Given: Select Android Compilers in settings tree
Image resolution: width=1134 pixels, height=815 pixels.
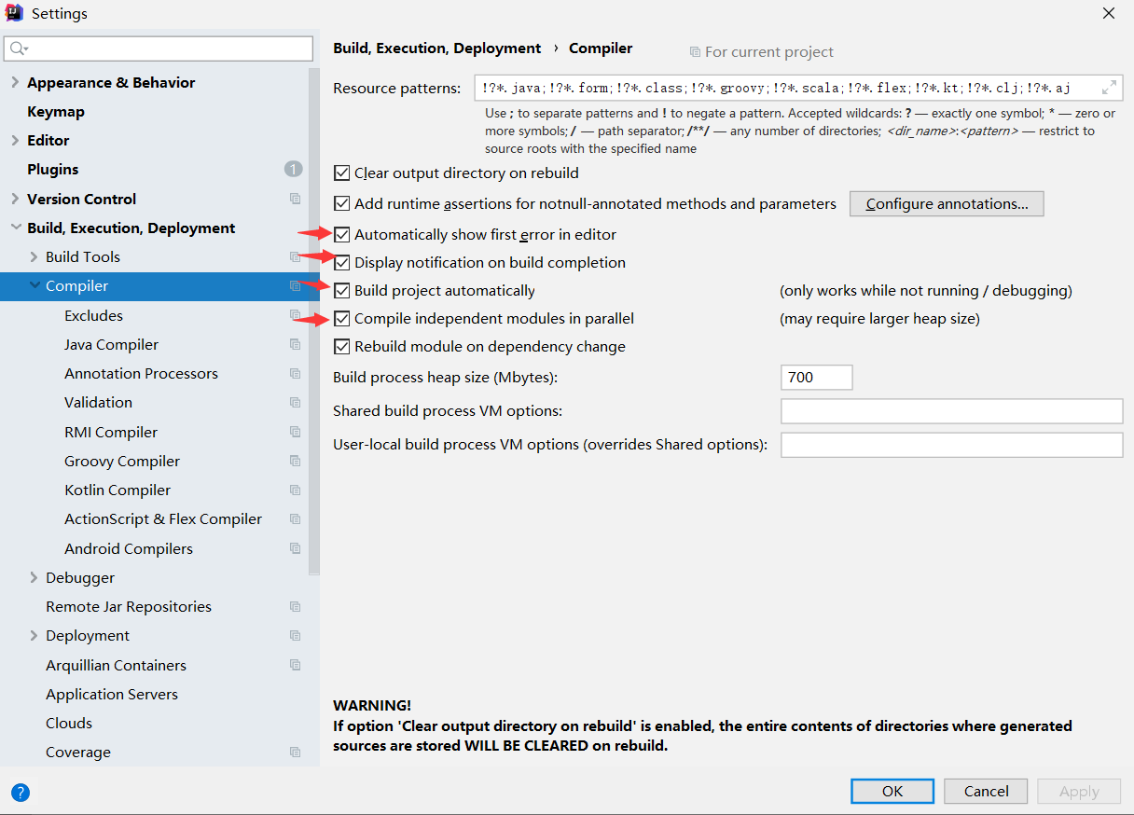Looking at the screenshot, I should coord(129,548).
